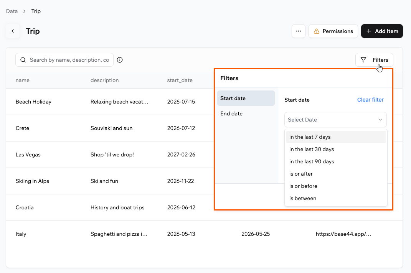Click 'Ski and fun' description cell
Screen dimensions: 411x273
click(x=104, y=181)
